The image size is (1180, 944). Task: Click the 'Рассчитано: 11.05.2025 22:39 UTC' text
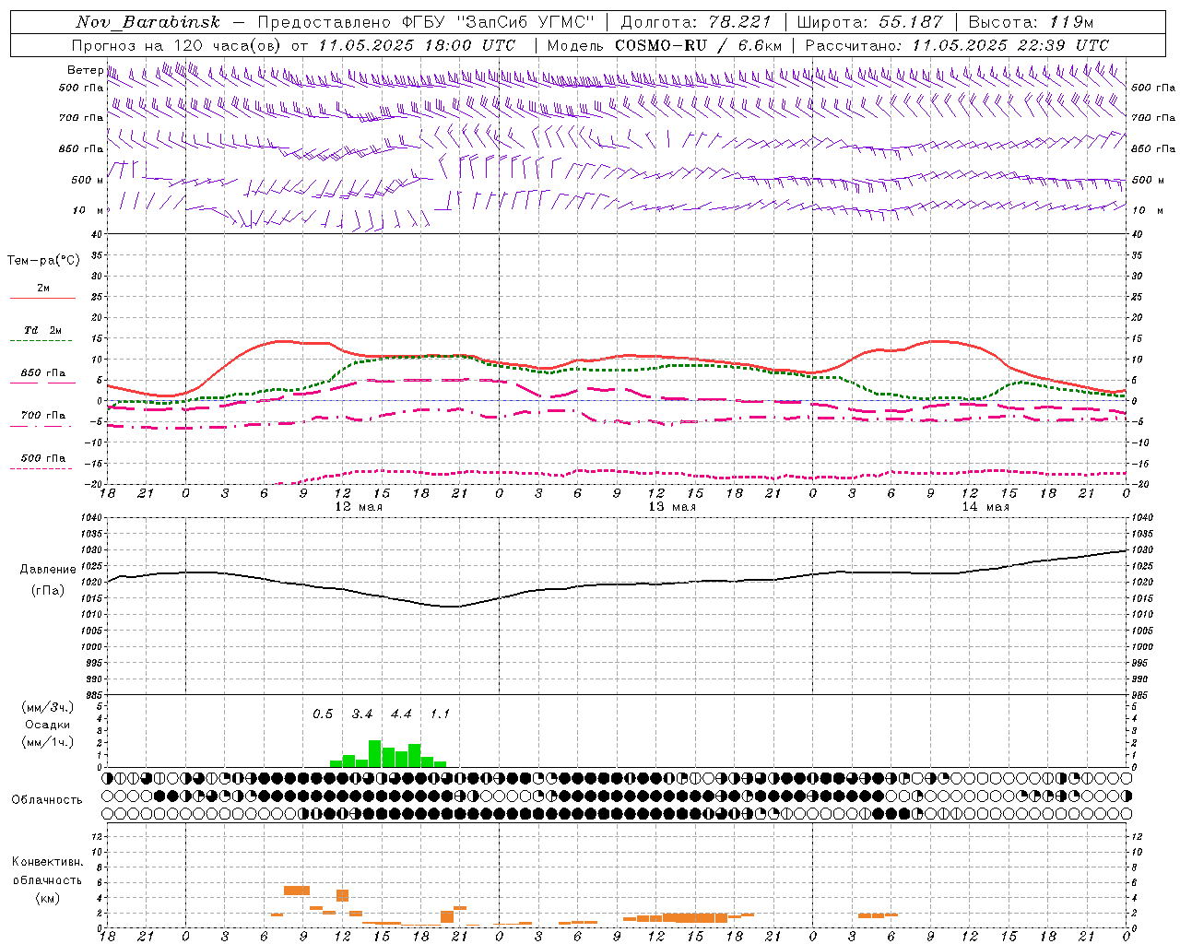point(957,45)
